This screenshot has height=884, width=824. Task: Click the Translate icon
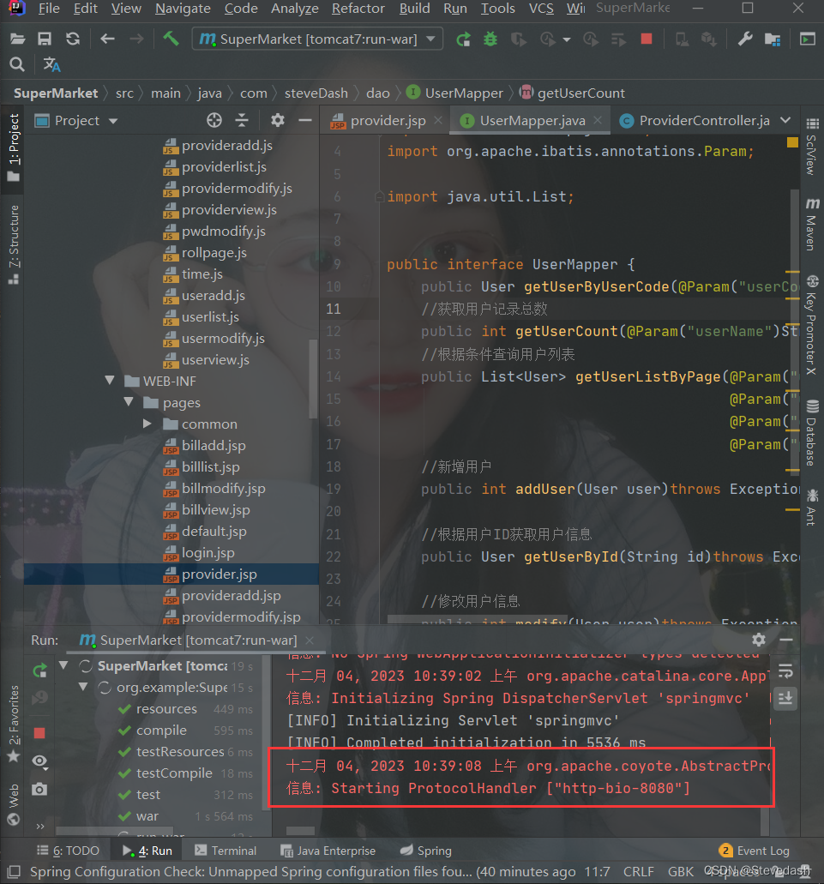[51, 65]
